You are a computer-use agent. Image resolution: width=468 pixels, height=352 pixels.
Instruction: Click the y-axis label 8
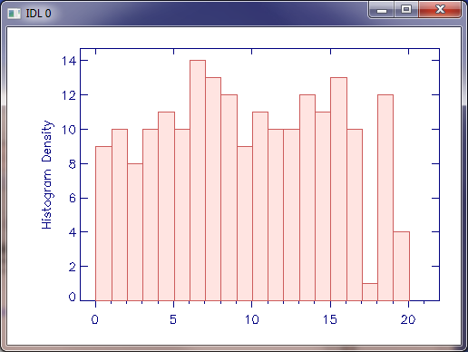click(73, 164)
